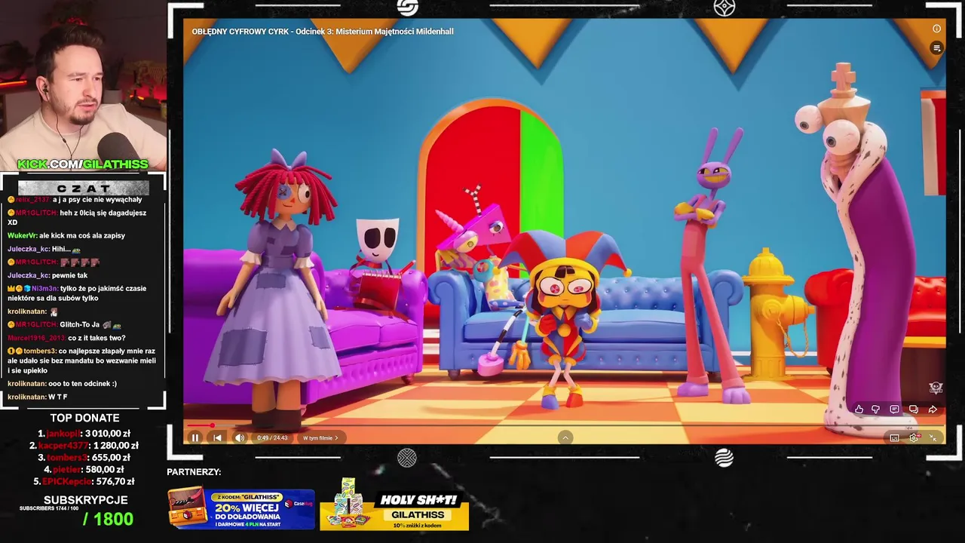
Task: Click tombers3 message about mandatu
Action: pos(81,360)
